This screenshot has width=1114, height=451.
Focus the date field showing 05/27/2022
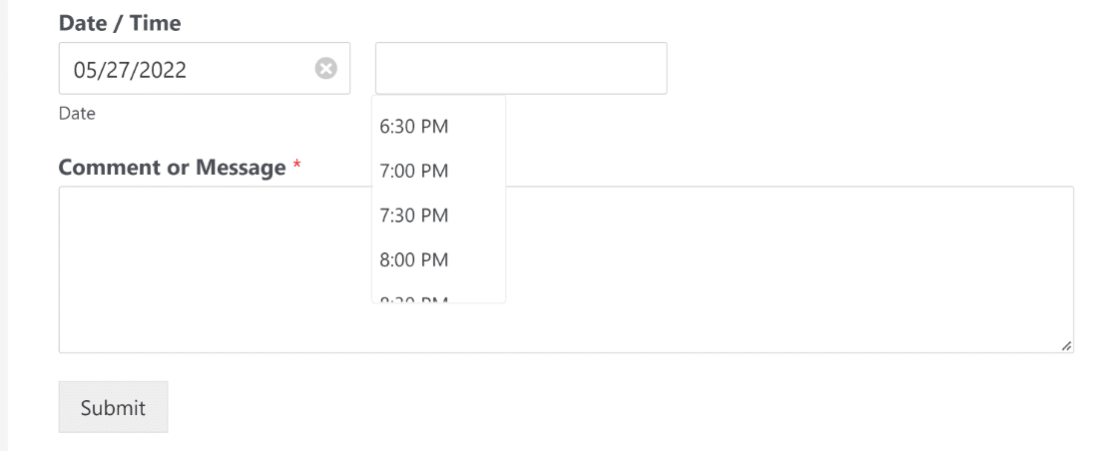[204, 68]
